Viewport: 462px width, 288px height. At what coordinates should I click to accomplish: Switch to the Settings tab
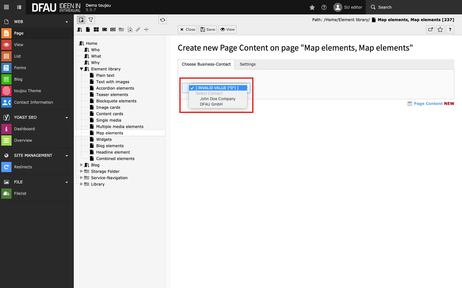pos(247,64)
